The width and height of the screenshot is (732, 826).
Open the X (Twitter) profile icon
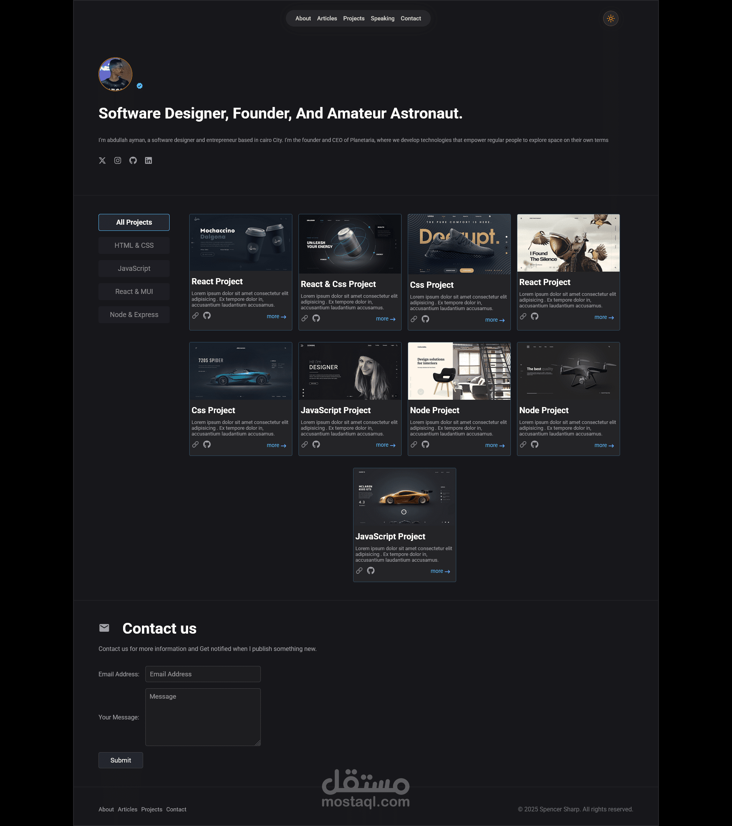pos(102,160)
